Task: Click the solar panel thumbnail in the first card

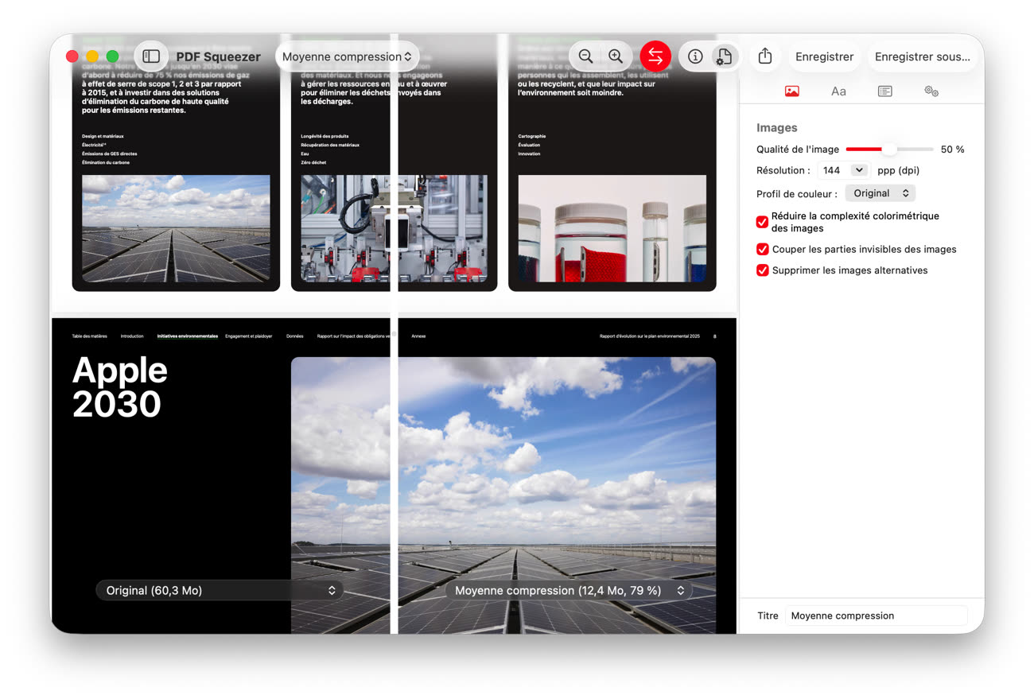Action: 176,228
